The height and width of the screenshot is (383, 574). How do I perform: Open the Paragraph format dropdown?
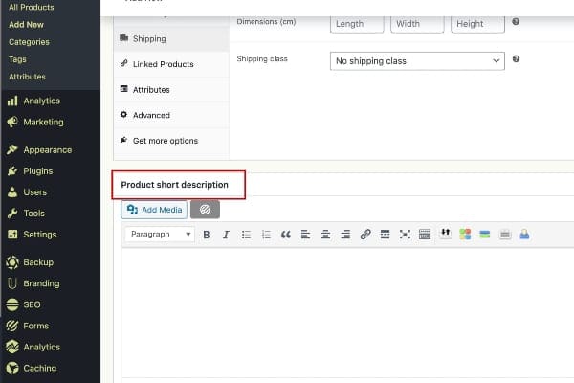[x=160, y=235]
